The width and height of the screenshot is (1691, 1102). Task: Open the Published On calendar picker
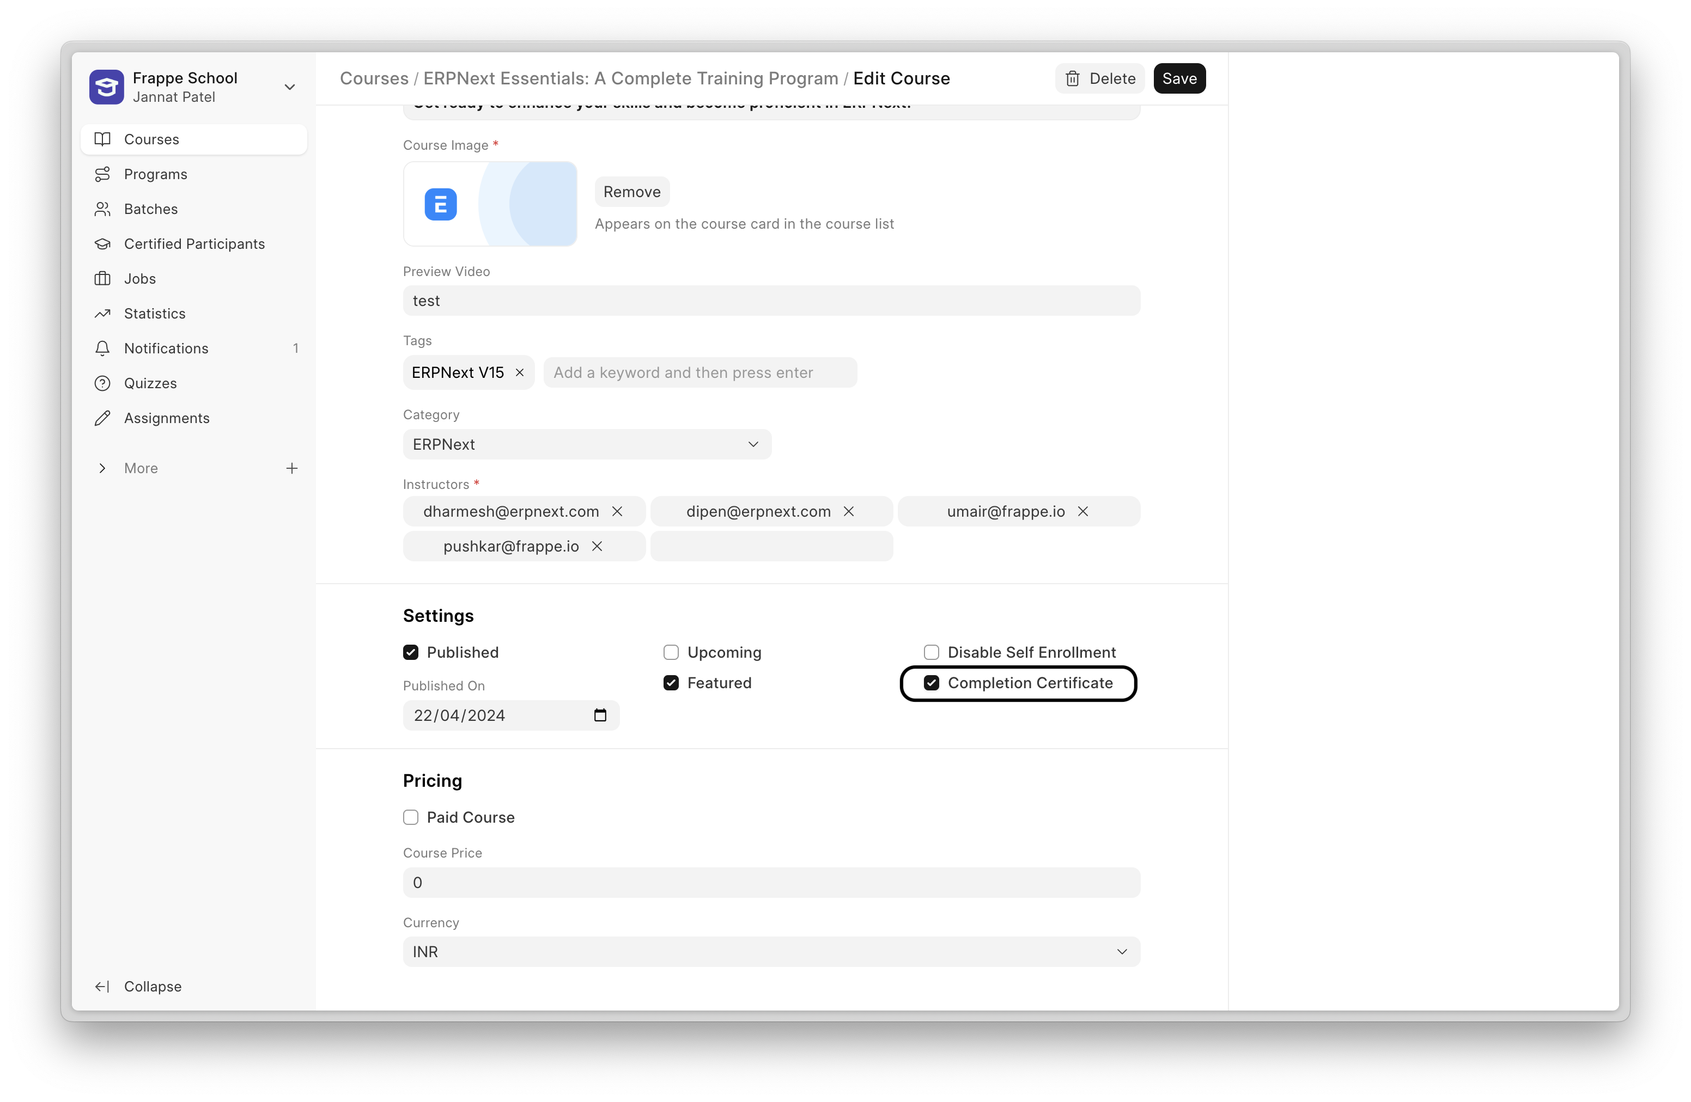(600, 715)
